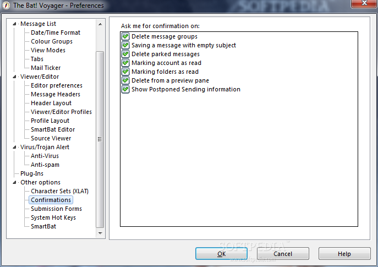Screen dimensions: 378x267
Task: Select Virus/Trojan Alert category
Action: point(45,147)
